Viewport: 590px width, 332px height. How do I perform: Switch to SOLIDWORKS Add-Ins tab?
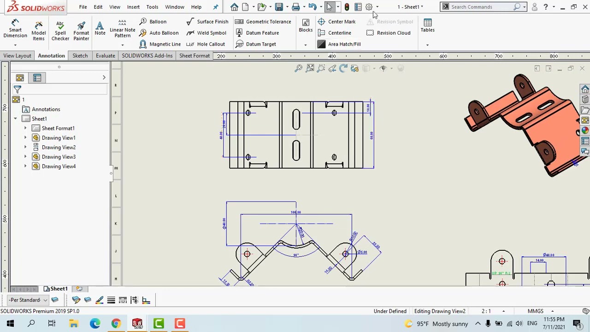pyautogui.click(x=147, y=56)
